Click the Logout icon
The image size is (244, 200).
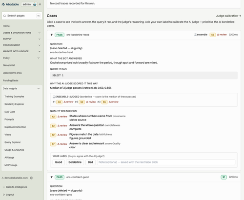(x=4, y=195)
